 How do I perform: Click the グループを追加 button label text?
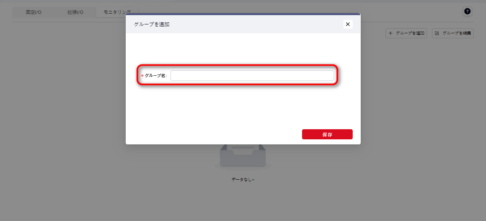click(x=410, y=33)
